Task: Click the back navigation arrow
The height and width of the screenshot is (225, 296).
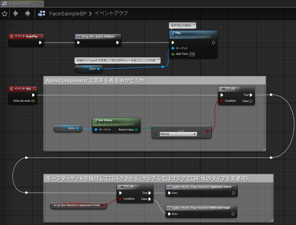Action: click(x=15, y=13)
